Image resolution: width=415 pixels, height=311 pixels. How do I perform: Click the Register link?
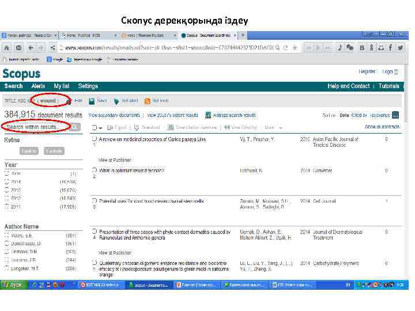367,71
